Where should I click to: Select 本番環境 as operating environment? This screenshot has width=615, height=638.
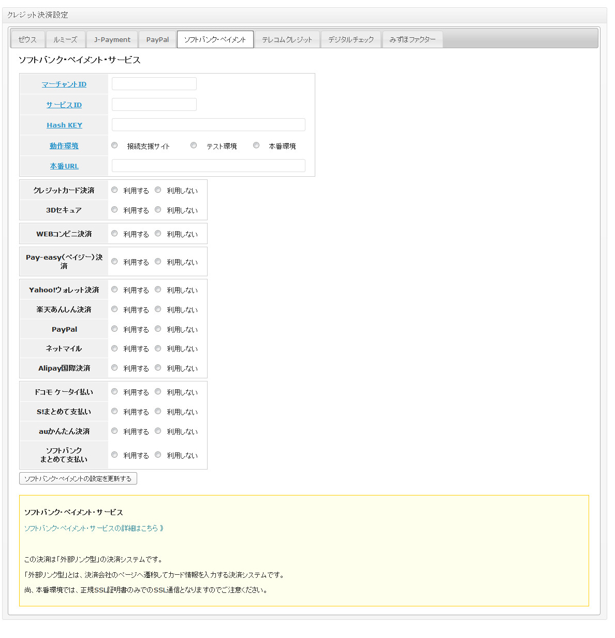pyautogui.click(x=256, y=146)
